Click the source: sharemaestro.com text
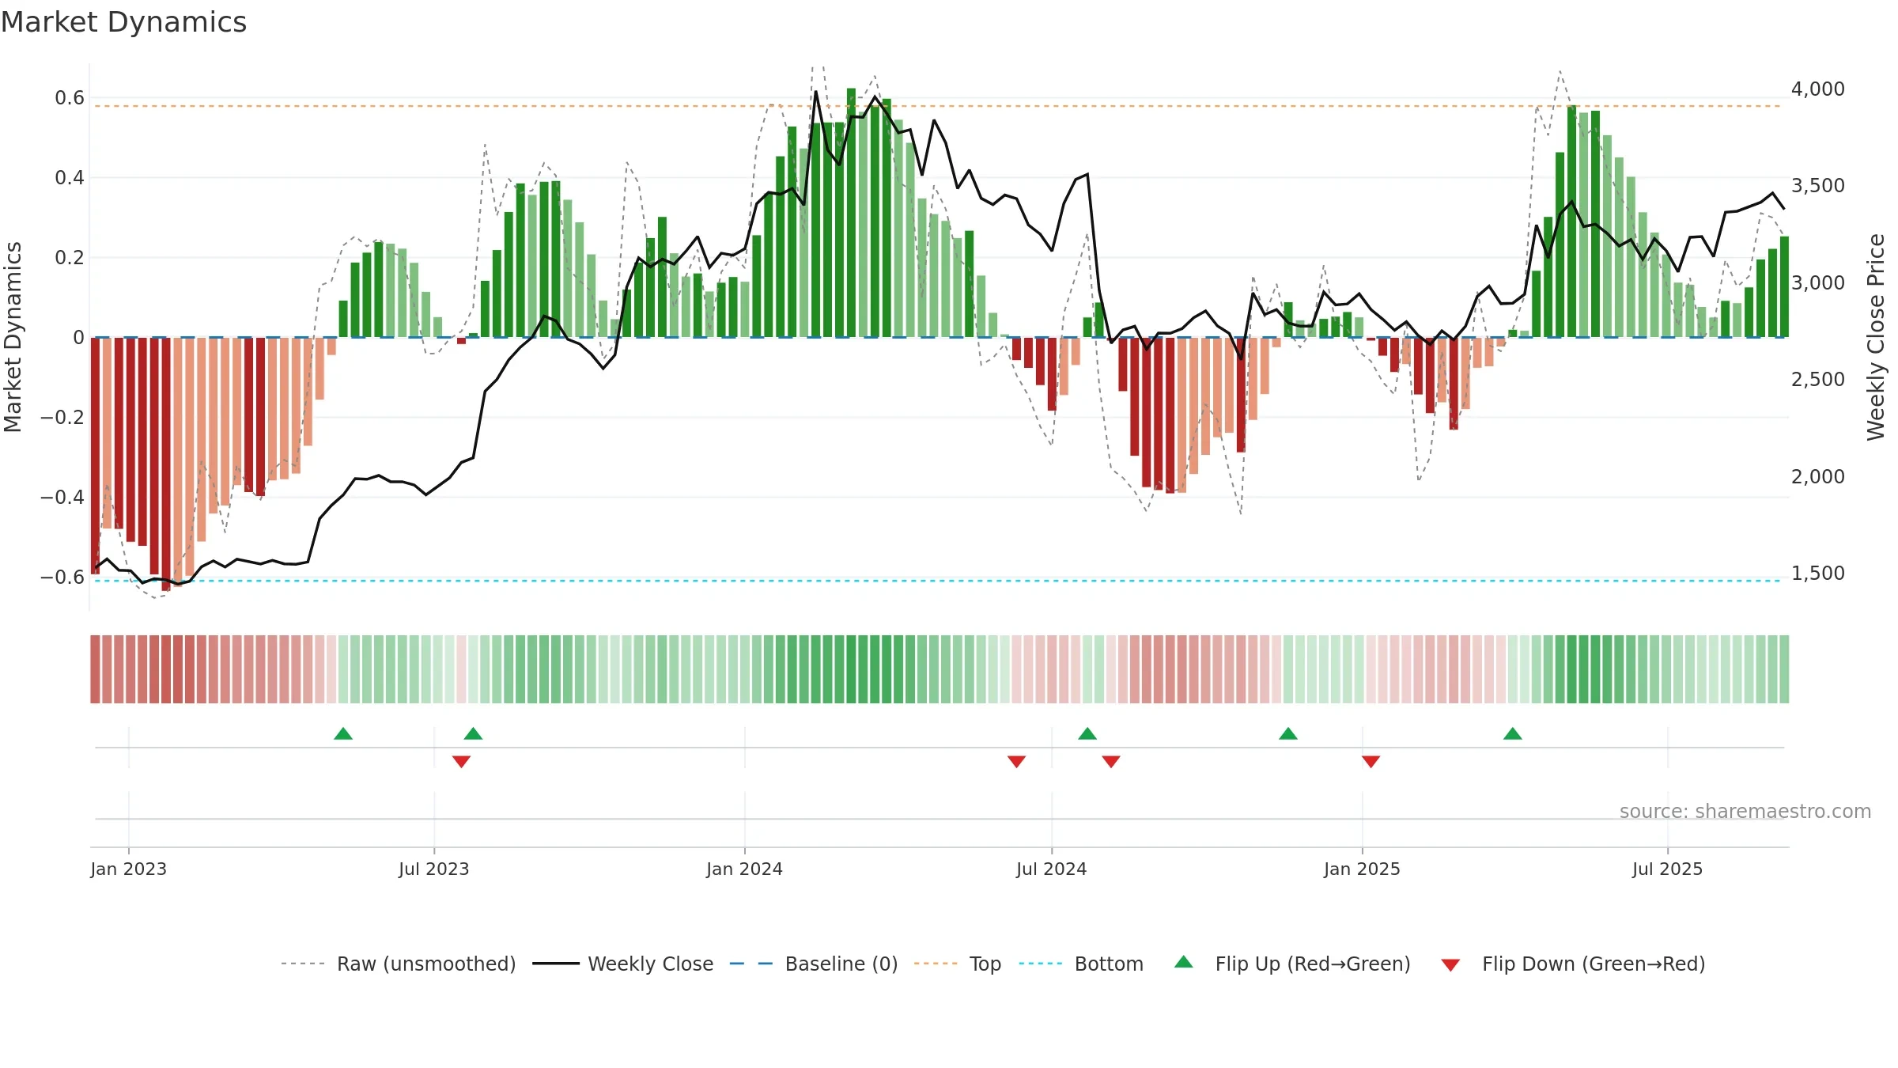The width and height of the screenshot is (1898, 1068). pos(1745,812)
